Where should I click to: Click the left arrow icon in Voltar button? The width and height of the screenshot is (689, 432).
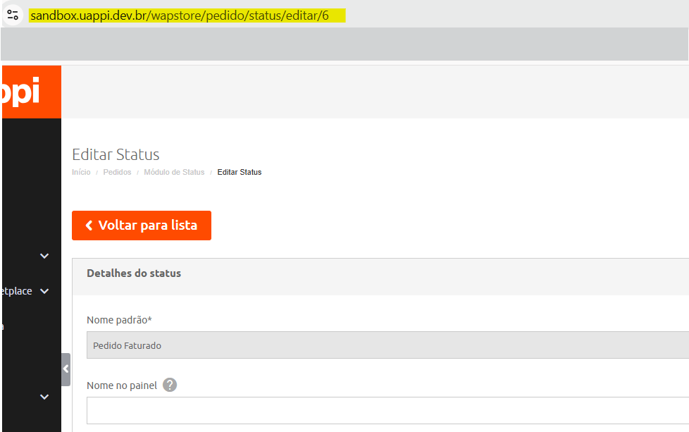[89, 226]
